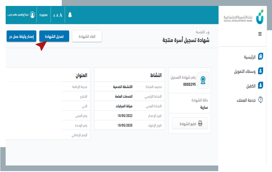Click the الشارع label
272x172 pixels.
84,96
